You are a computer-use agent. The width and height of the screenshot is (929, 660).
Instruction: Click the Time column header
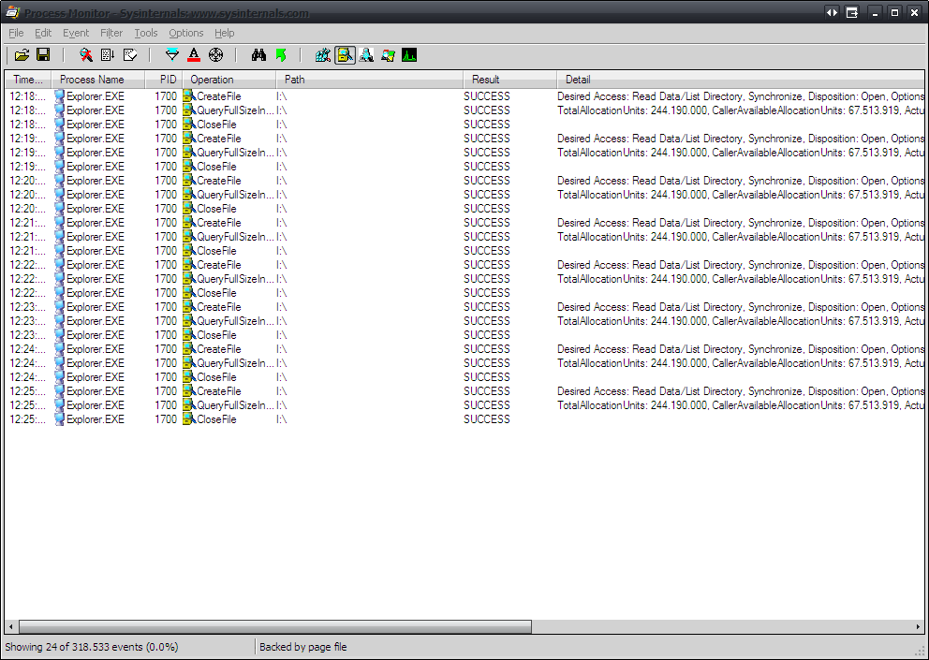(x=28, y=80)
